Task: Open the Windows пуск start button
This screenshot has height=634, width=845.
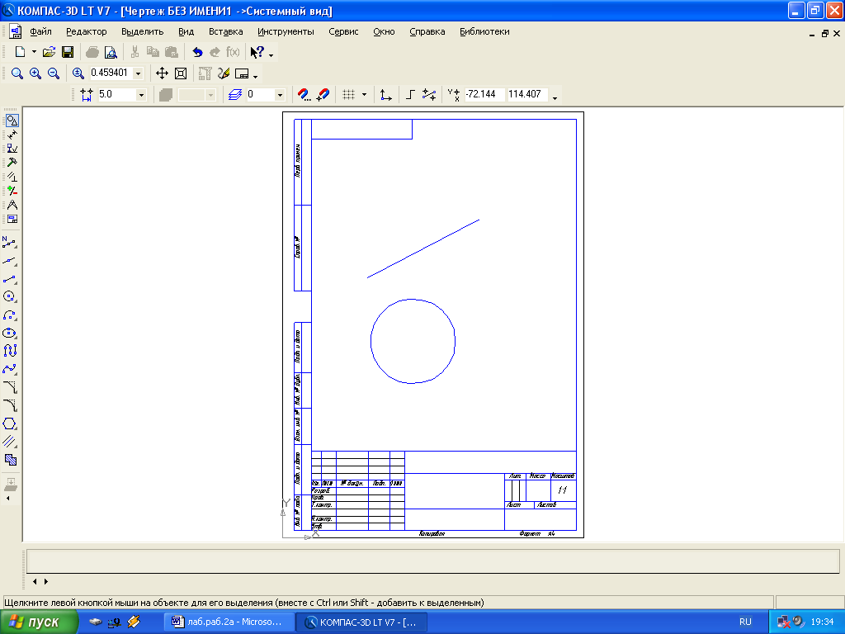Action: click(x=39, y=622)
